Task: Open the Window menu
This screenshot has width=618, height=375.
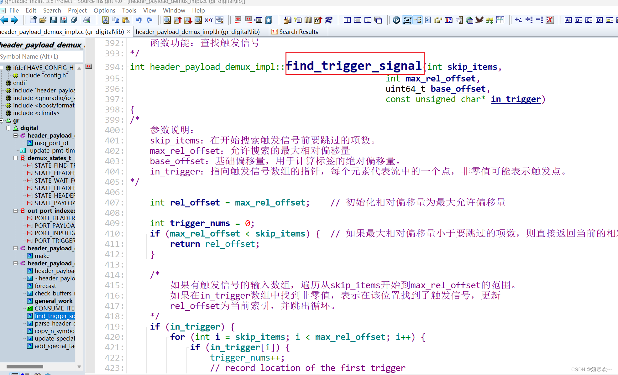Action: coord(174,10)
